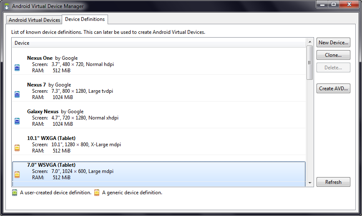Screen dimensions: 362x216
Task: Click the Delete... button
Action: click(333, 68)
